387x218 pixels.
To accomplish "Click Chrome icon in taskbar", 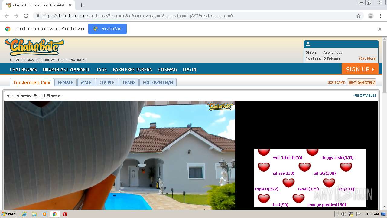I will (55, 214).
